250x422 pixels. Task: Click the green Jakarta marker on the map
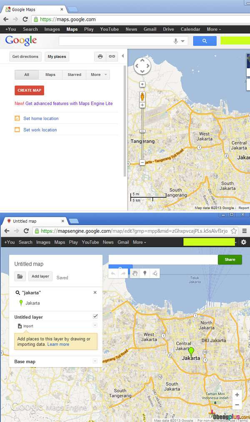[x=191, y=351]
